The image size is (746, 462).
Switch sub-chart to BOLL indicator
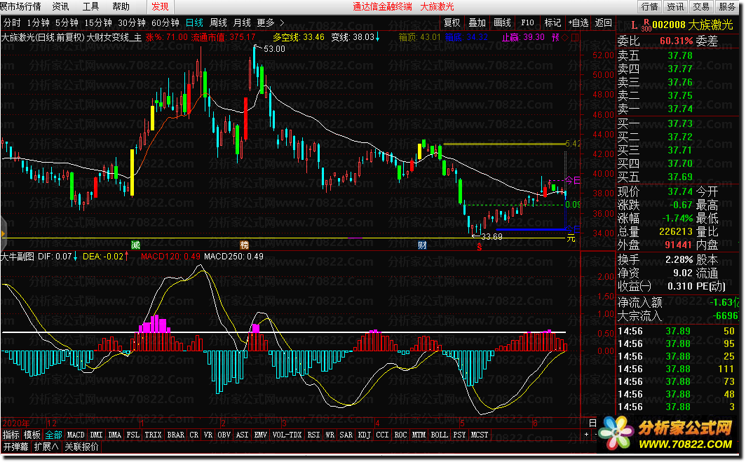pos(439,435)
